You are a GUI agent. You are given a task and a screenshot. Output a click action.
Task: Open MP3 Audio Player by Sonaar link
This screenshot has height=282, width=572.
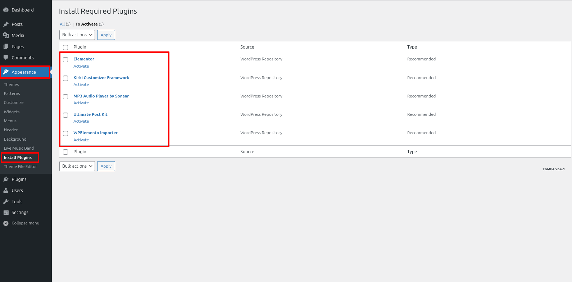(x=101, y=96)
